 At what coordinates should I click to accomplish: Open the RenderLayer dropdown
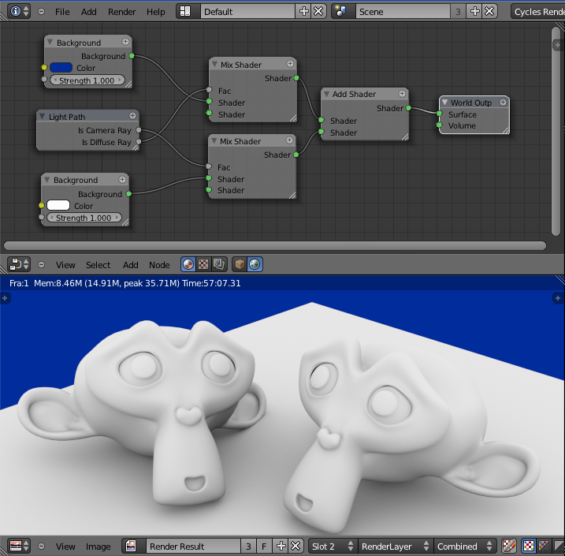396,546
